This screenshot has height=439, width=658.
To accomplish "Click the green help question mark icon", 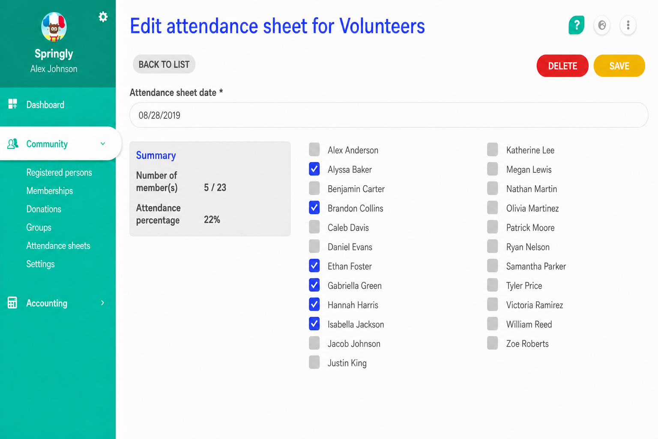I will pyautogui.click(x=577, y=25).
